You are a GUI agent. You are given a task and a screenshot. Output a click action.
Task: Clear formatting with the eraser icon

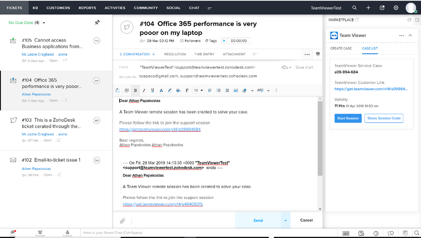click(x=244, y=91)
